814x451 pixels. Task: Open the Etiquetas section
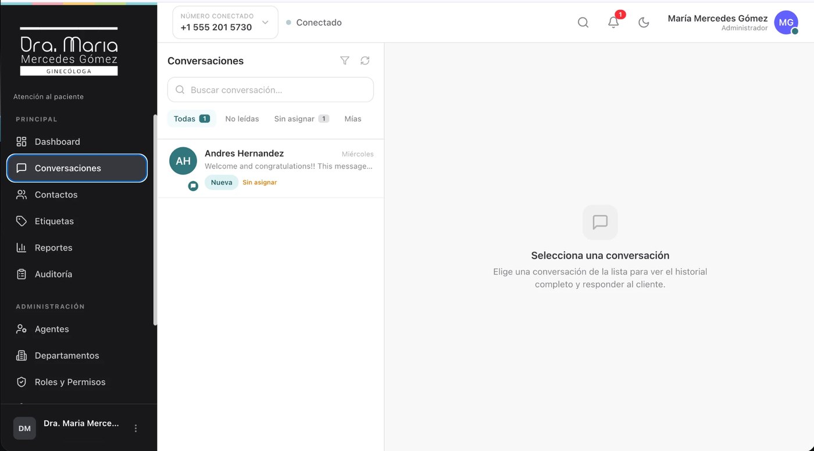(x=77, y=221)
